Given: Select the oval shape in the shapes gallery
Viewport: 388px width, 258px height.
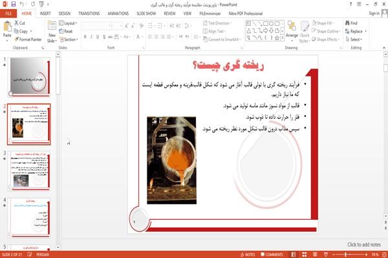Looking at the screenshot, I should point(272,24).
